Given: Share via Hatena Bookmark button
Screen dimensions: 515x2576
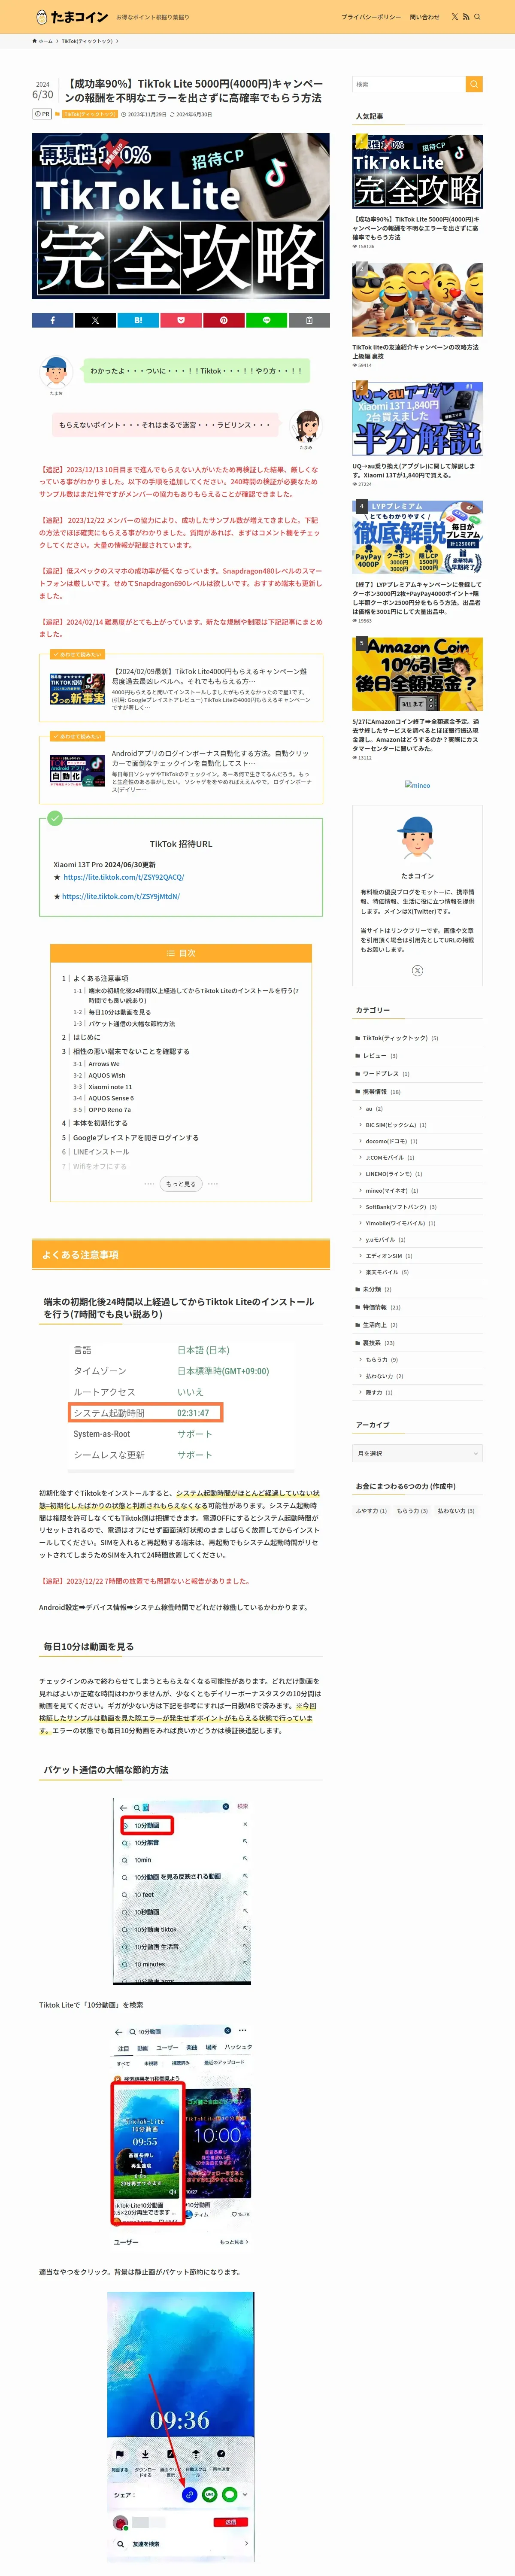Looking at the screenshot, I should click(138, 320).
